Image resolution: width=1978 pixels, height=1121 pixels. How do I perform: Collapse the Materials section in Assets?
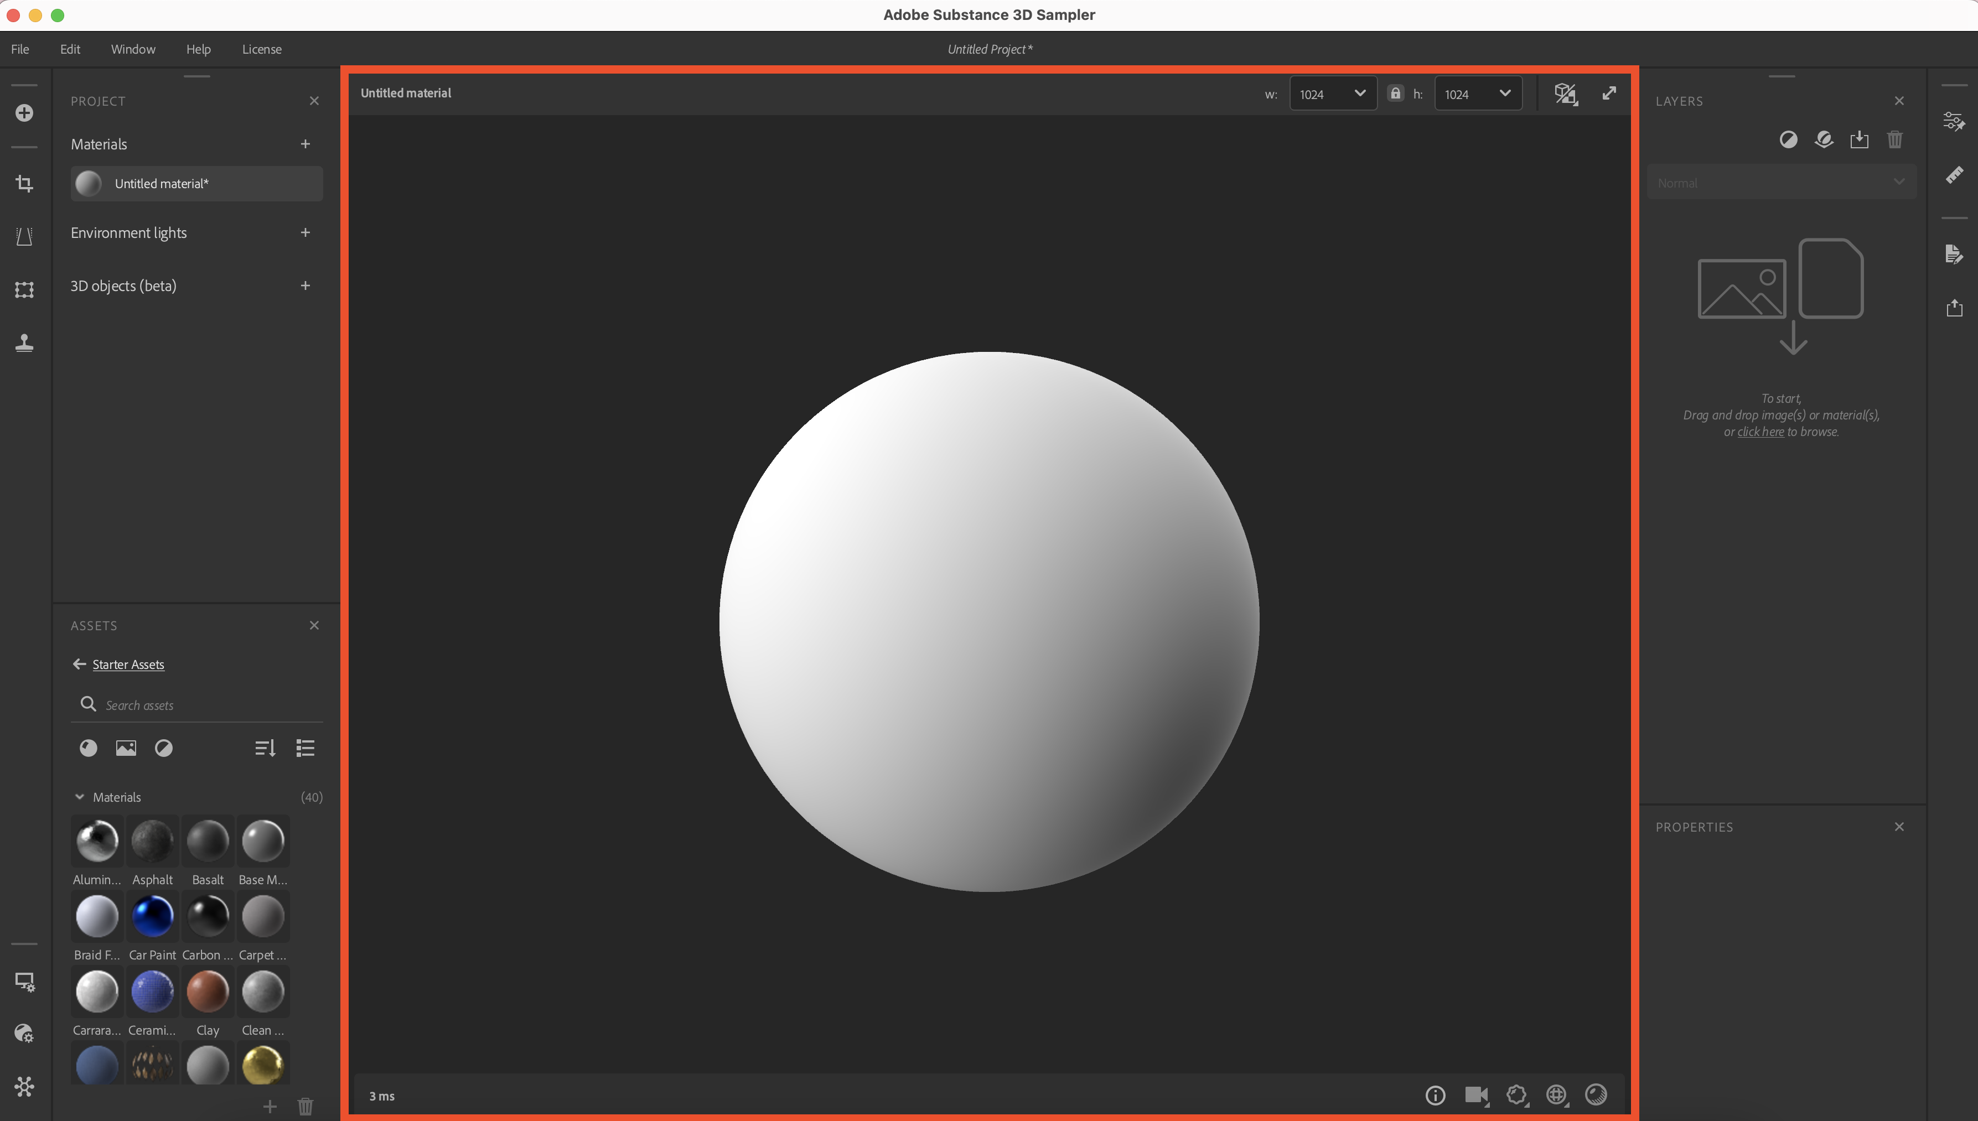click(79, 797)
